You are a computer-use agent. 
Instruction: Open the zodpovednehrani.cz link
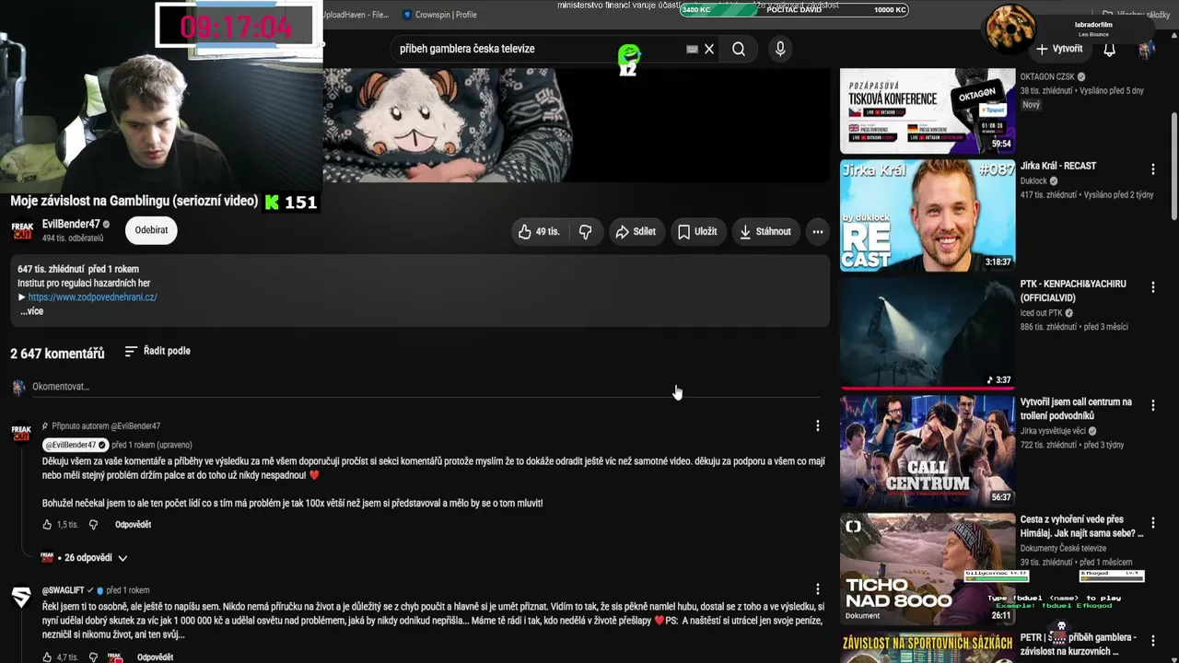pos(92,297)
